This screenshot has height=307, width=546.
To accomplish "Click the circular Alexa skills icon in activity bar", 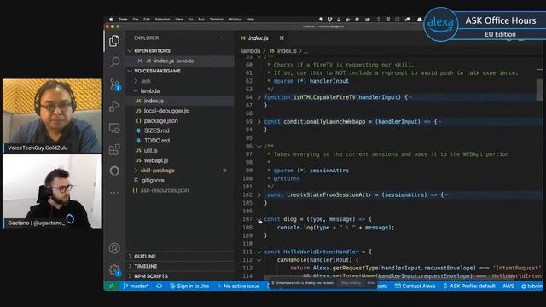I will 114,171.
